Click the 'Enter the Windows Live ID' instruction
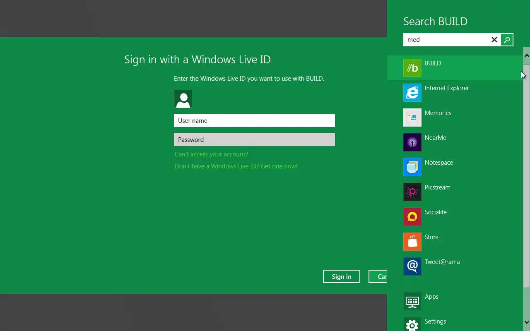Image resolution: width=530 pixels, height=331 pixels. coord(249,79)
